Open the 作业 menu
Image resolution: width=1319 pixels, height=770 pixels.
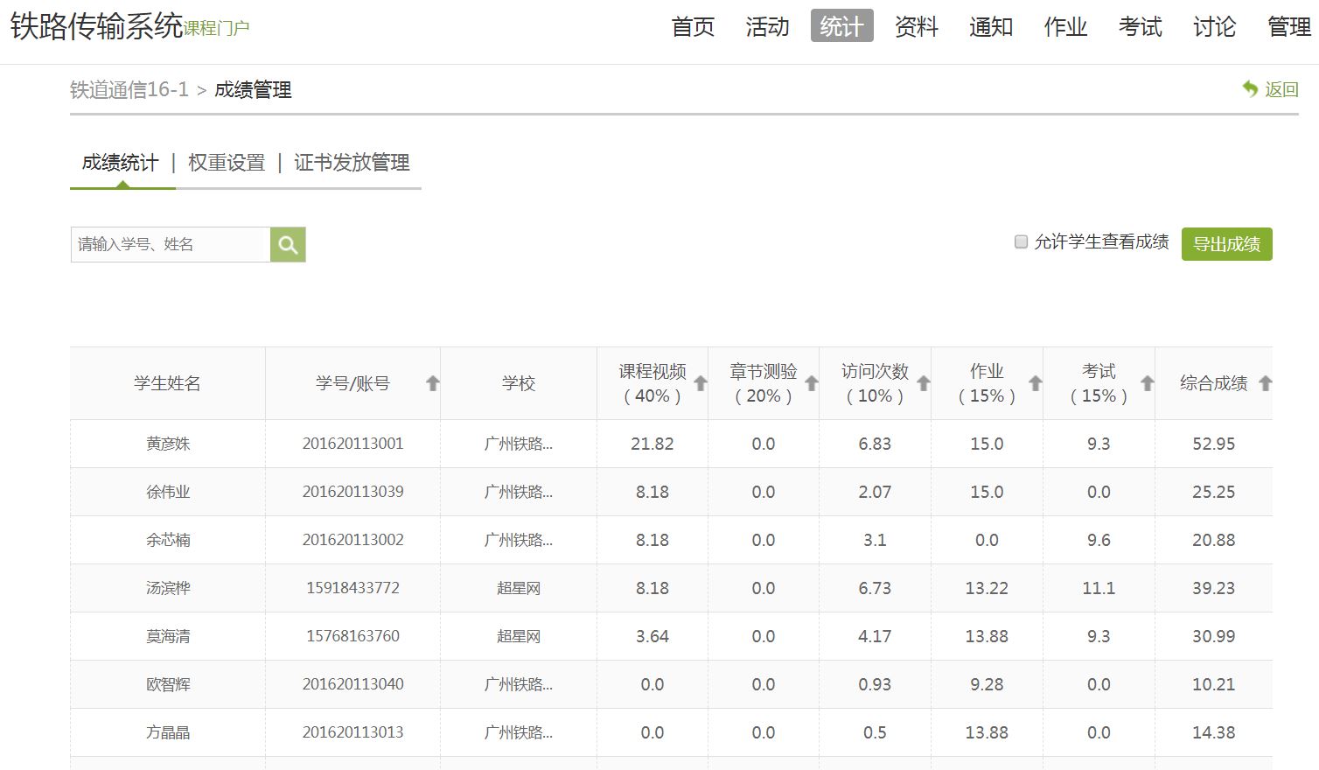(x=1065, y=26)
